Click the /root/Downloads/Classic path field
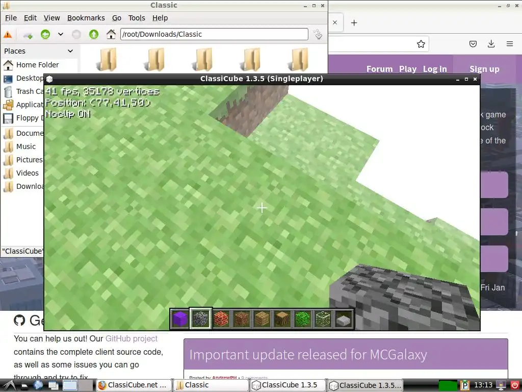Image resolution: width=522 pixels, height=392 pixels. (x=214, y=34)
